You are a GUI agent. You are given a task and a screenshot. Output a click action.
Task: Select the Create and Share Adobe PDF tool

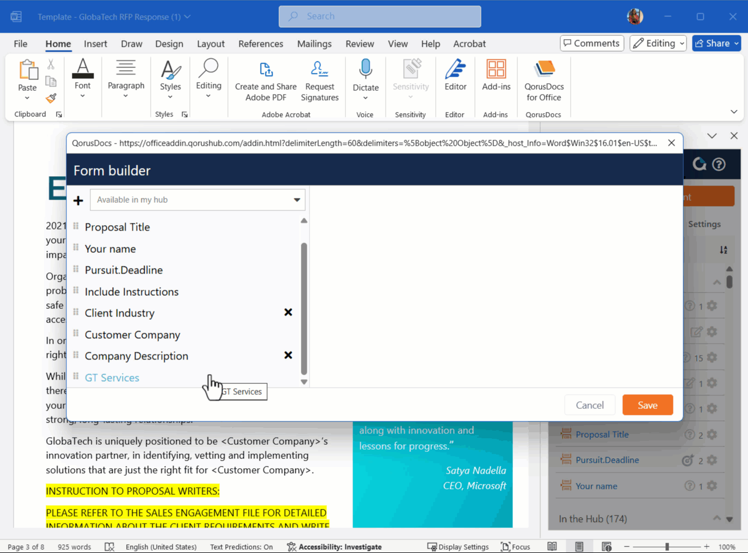[265, 80]
